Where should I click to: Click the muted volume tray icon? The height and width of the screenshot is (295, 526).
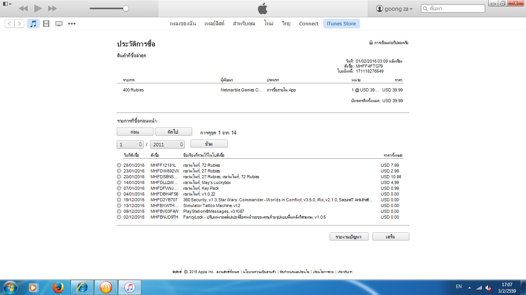click(489, 287)
